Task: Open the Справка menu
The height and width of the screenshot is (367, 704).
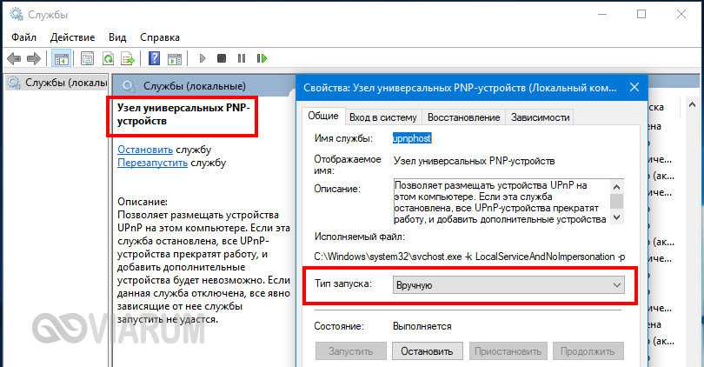Action: (160, 37)
